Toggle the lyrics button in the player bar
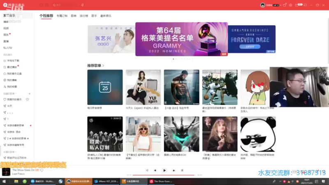The image size is (329, 185). [x=182, y=170]
